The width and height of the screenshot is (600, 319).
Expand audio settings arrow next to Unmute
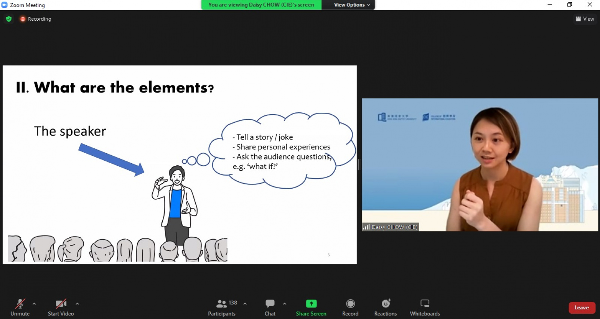[x=34, y=304]
